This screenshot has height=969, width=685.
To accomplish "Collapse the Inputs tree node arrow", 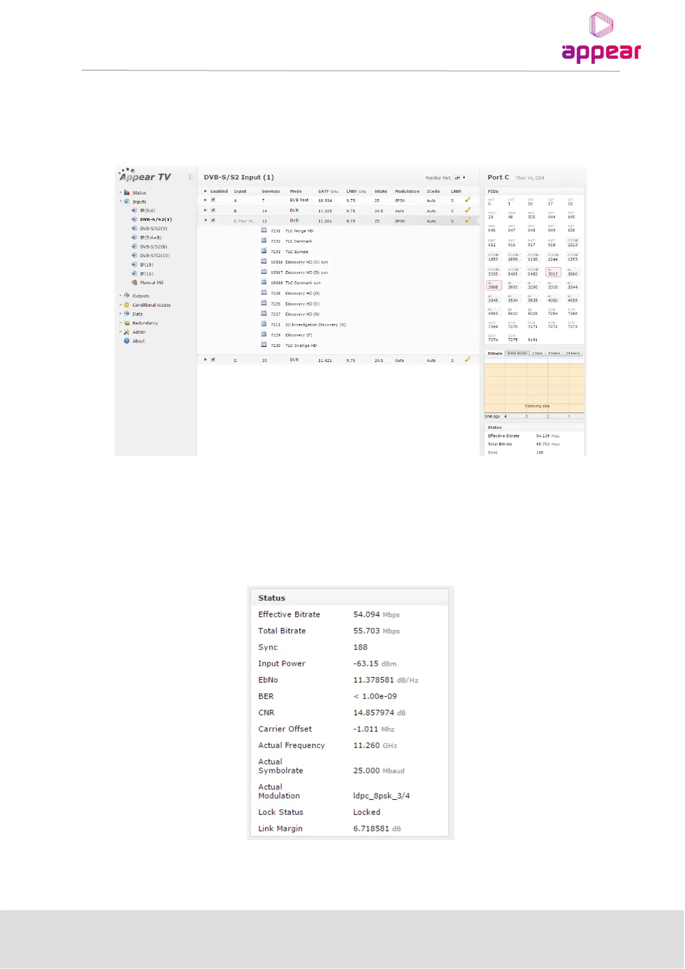I will click(121, 201).
